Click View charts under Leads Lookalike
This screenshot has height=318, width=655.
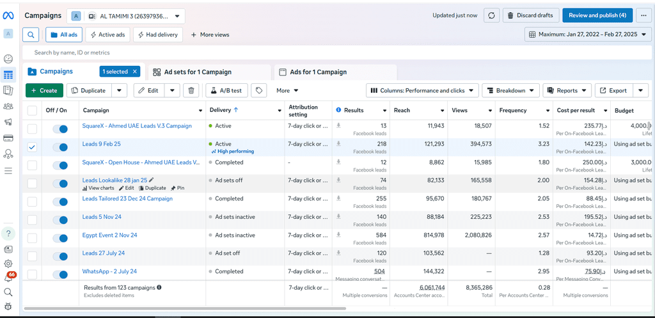coord(98,188)
